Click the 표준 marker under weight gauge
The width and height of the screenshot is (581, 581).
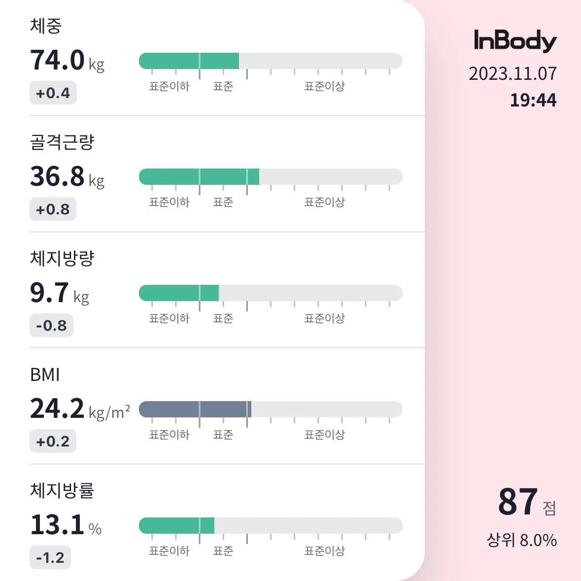click(x=223, y=86)
